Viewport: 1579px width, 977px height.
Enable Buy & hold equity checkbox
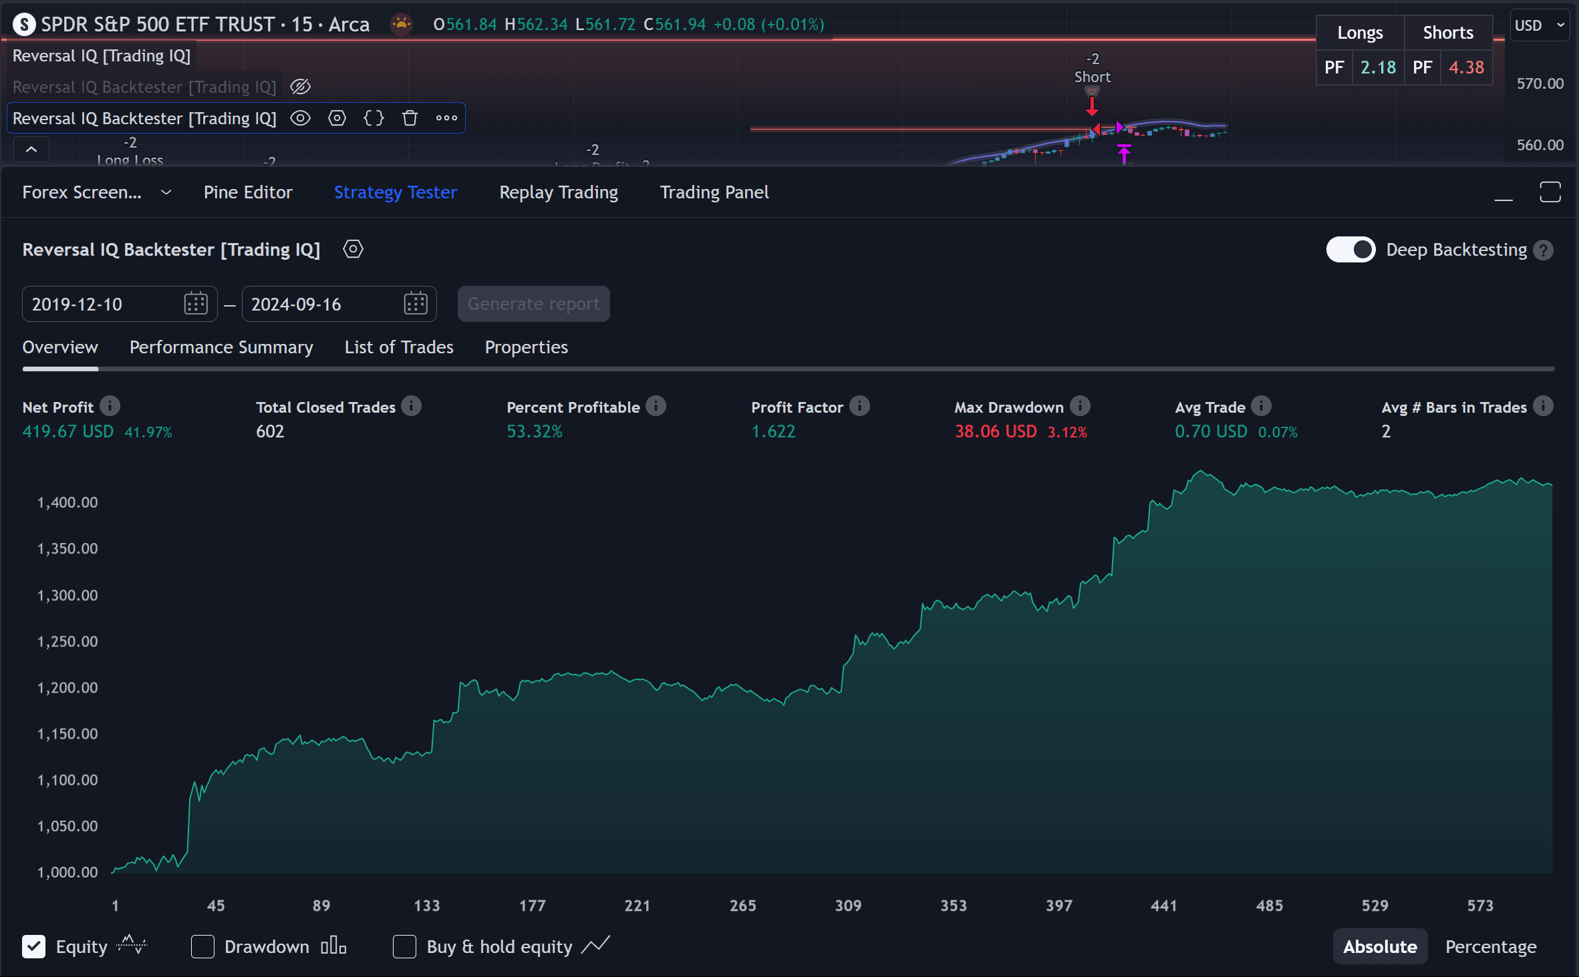pos(404,946)
